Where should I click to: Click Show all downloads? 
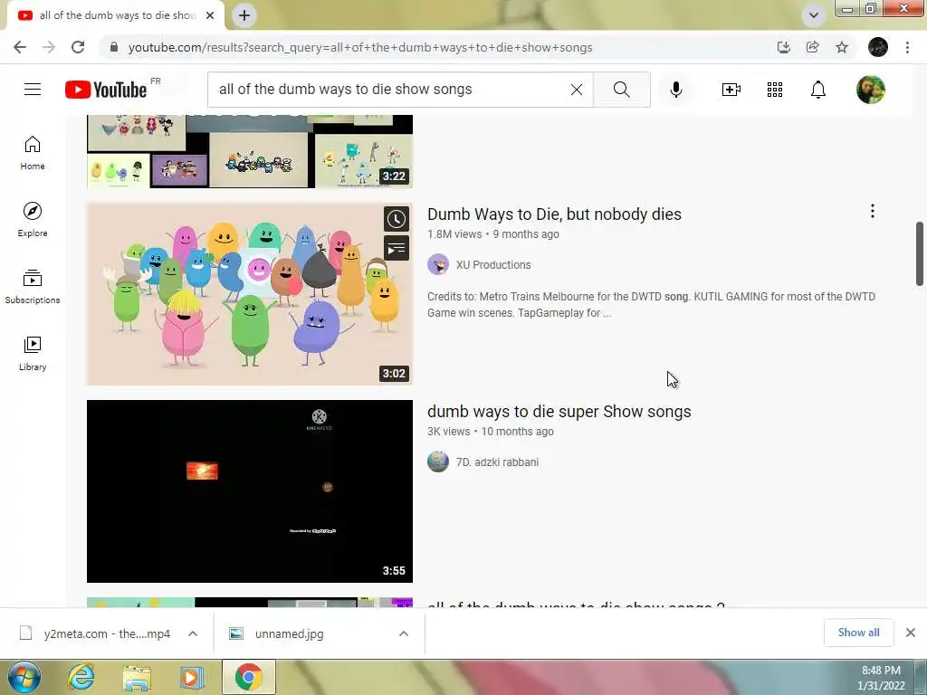[x=858, y=633]
